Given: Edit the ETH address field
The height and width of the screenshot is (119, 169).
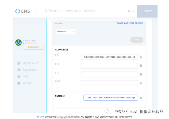Looking at the screenshot, I should tap(109, 57).
